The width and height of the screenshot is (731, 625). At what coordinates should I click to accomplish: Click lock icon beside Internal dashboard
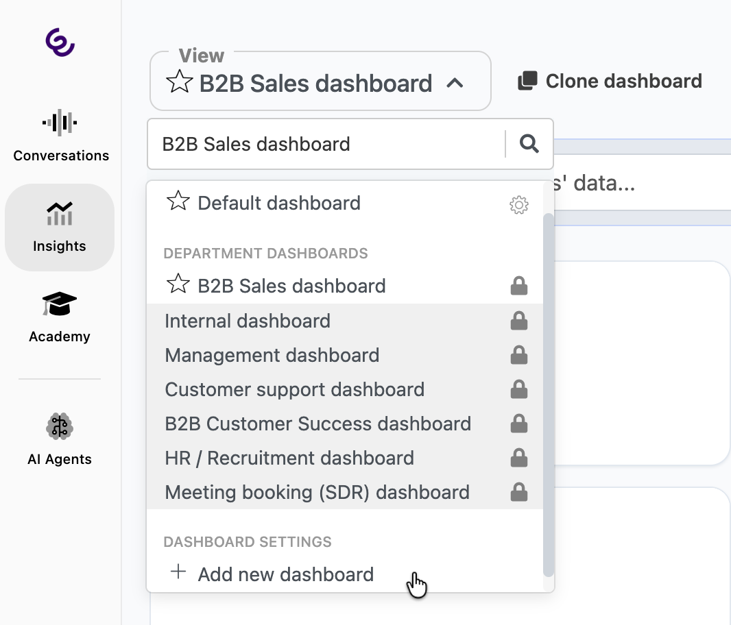[x=519, y=321]
